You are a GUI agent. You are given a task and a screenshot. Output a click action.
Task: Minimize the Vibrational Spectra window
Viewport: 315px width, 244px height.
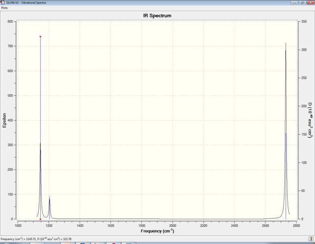[x=294, y=2]
